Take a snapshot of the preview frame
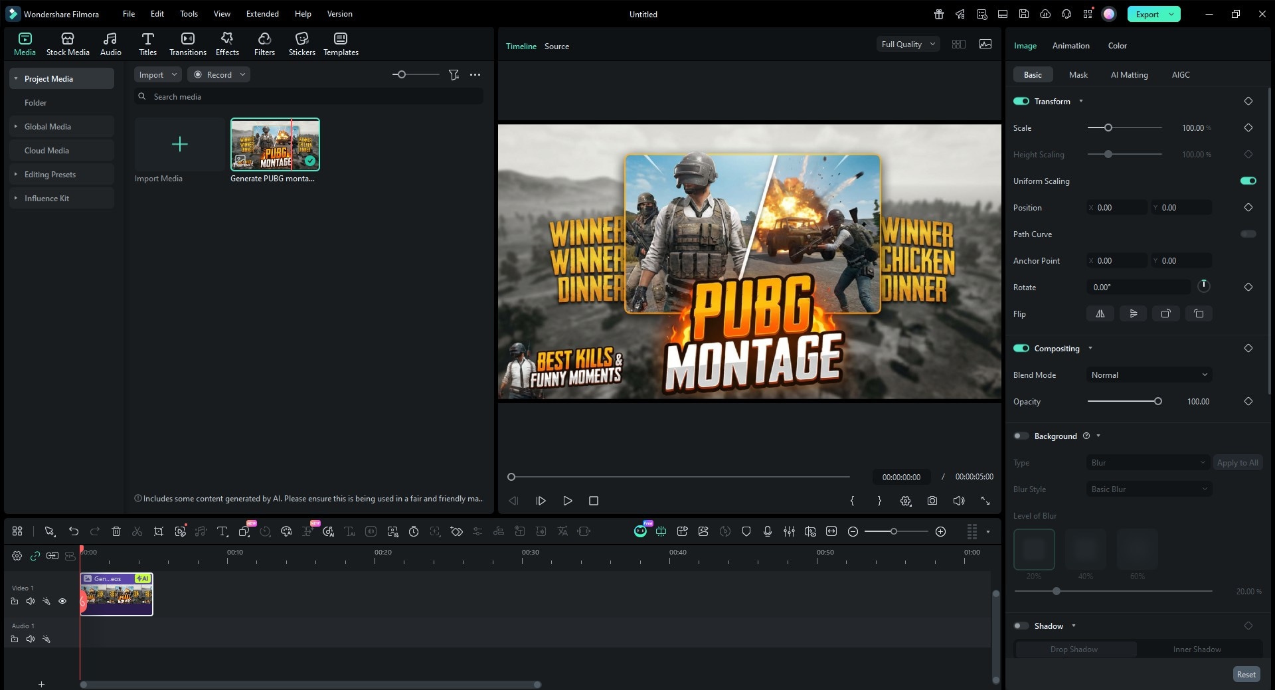This screenshot has width=1275, height=690. click(932, 501)
